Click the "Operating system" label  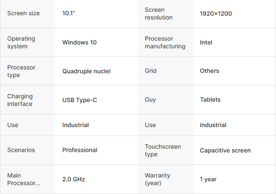pos(21,42)
